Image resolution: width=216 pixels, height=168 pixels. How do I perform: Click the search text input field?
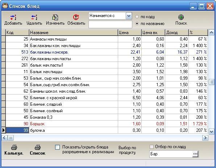tap(110, 24)
